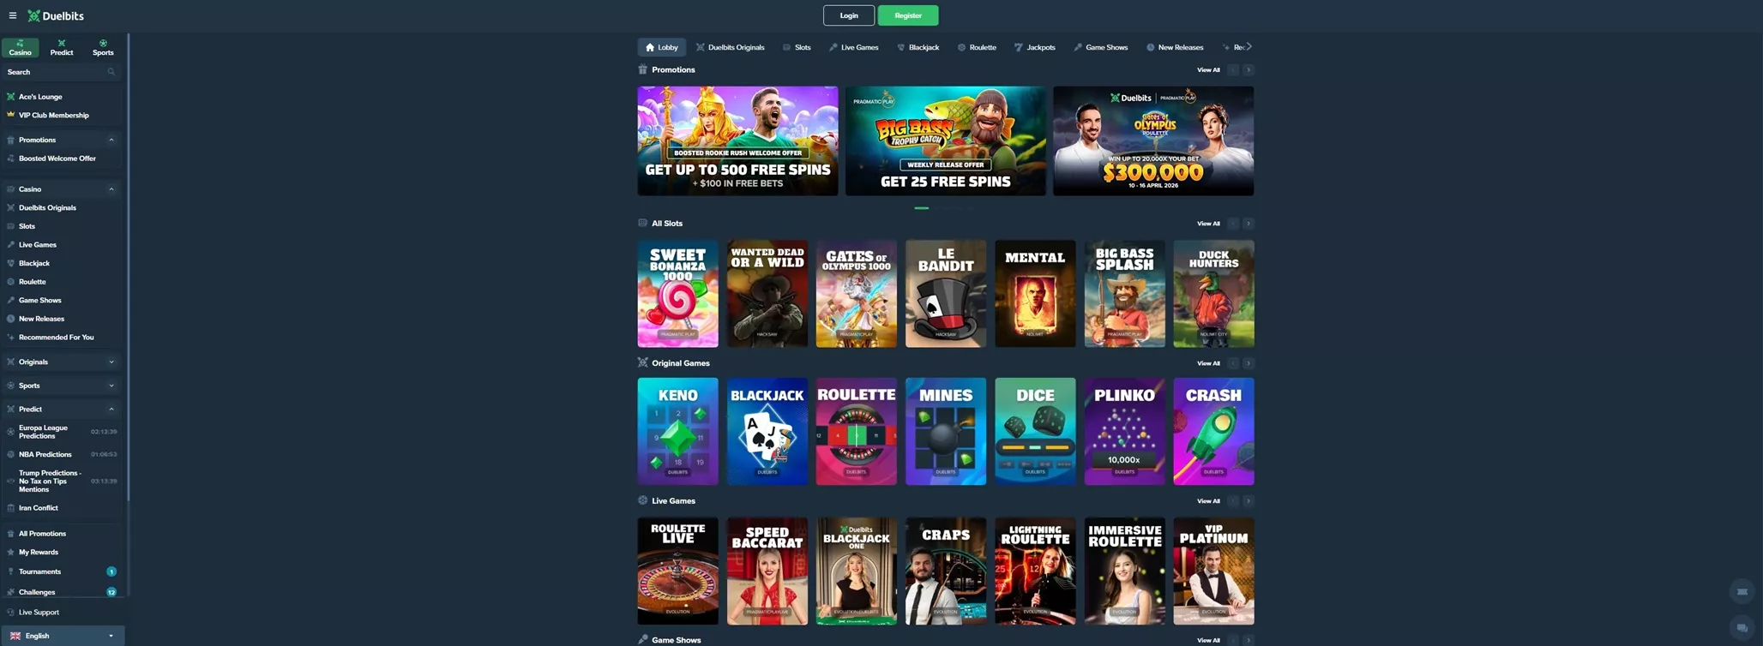Open the Speed Baccarat live game
Viewport: 1763px width, 646px height.
point(767,571)
